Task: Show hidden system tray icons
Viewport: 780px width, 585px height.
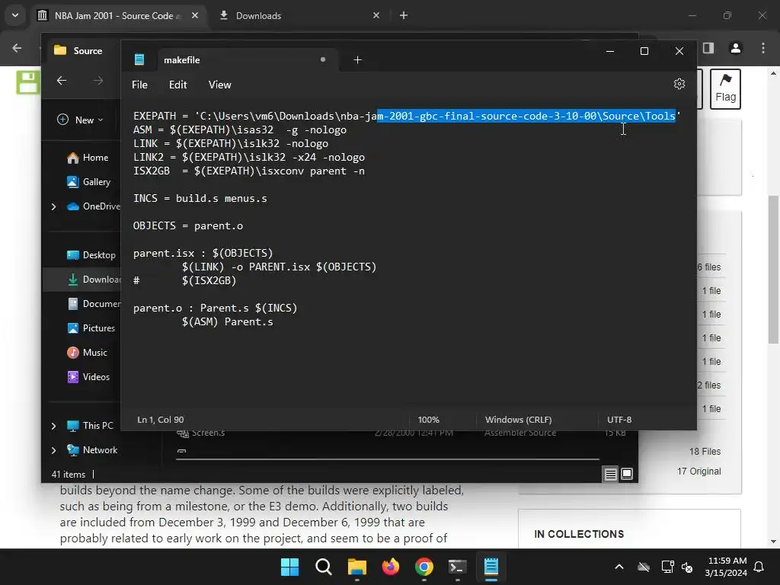Action: pos(619,567)
